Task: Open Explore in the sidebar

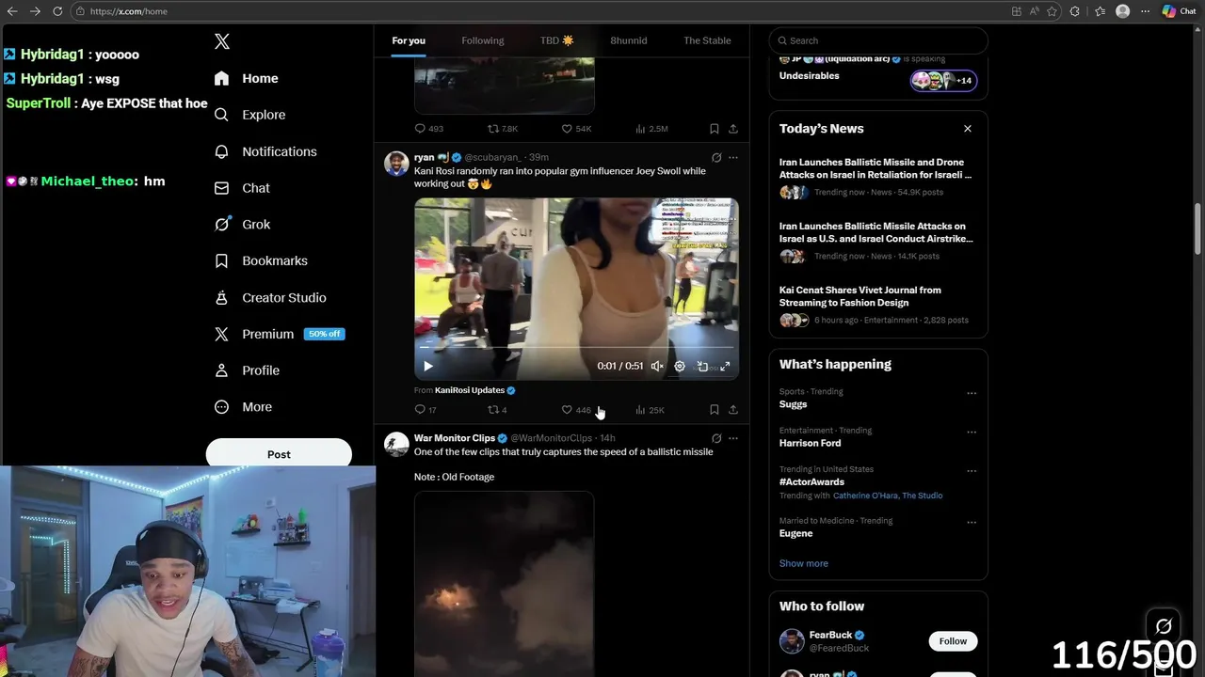Action: tap(250, 115)
